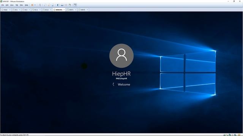Open the Tabs menu
Viewport: 243px width, 136px height.
point(21,5)
